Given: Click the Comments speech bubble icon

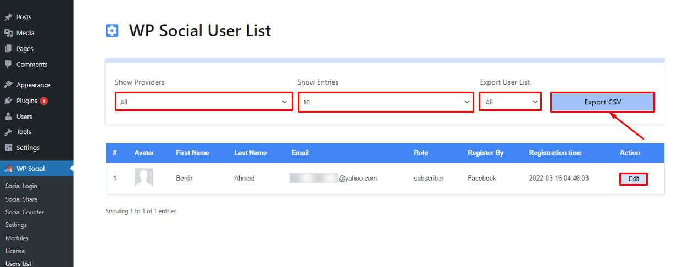Looking at the screenshot, I should tap(8, 64).
